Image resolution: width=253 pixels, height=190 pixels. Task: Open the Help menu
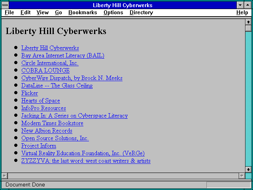tap(242, 13)
